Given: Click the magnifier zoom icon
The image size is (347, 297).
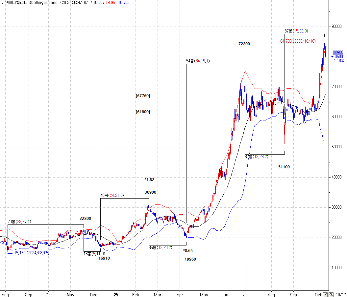Looking at the screenshot, I should [331, 294].
